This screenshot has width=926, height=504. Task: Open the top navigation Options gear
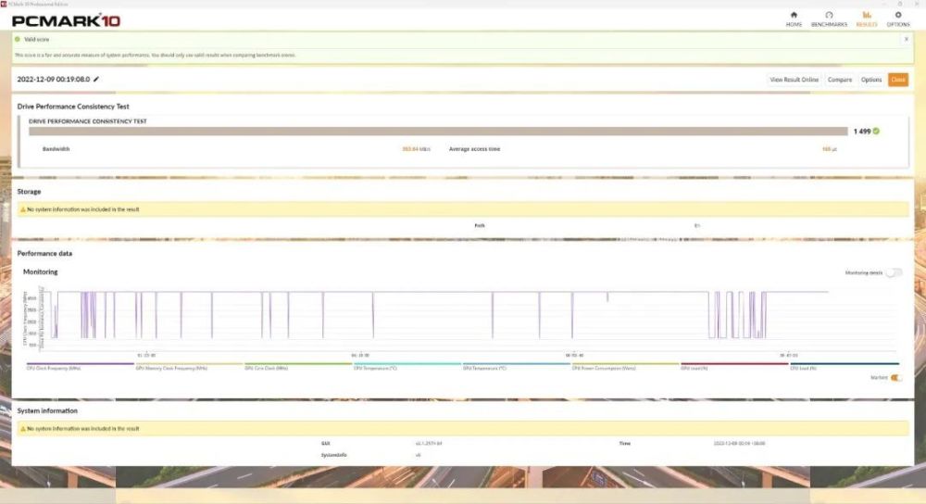[x=898, y=19]
